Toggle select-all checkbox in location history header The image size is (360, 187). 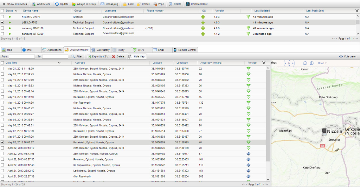(2, 63)
